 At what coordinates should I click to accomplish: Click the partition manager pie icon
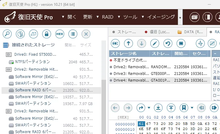coord(20,34)
